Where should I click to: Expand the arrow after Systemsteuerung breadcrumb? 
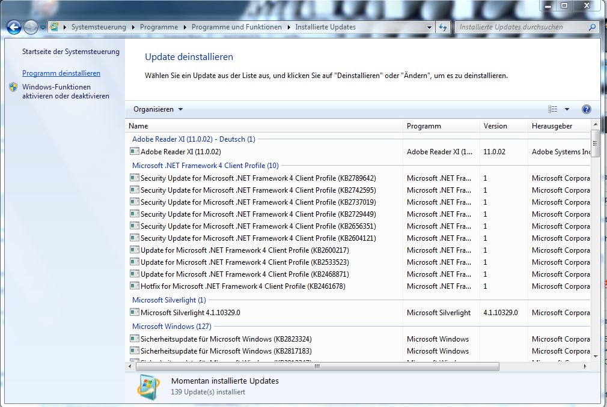pyautogui.click(x=133, y=27)
